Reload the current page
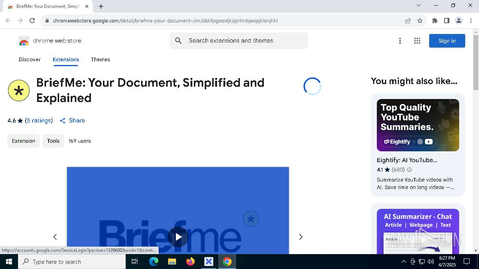 pyautogui.click(x=32, y=21)
